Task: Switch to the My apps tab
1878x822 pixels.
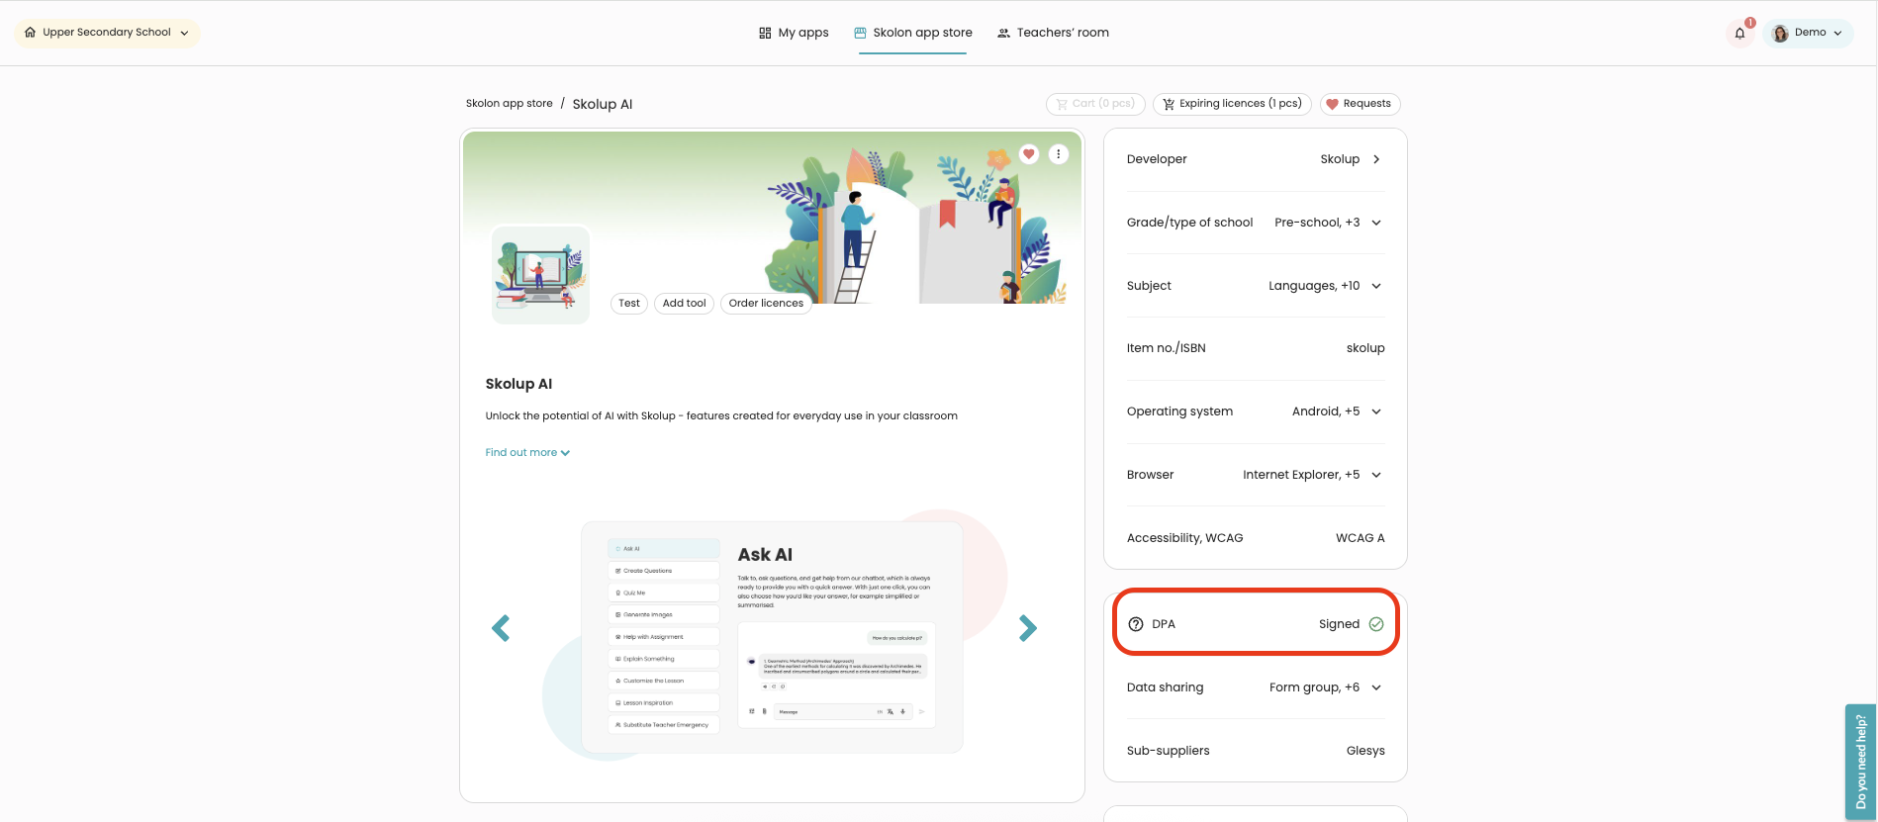Action: click(x=794, y=33)
